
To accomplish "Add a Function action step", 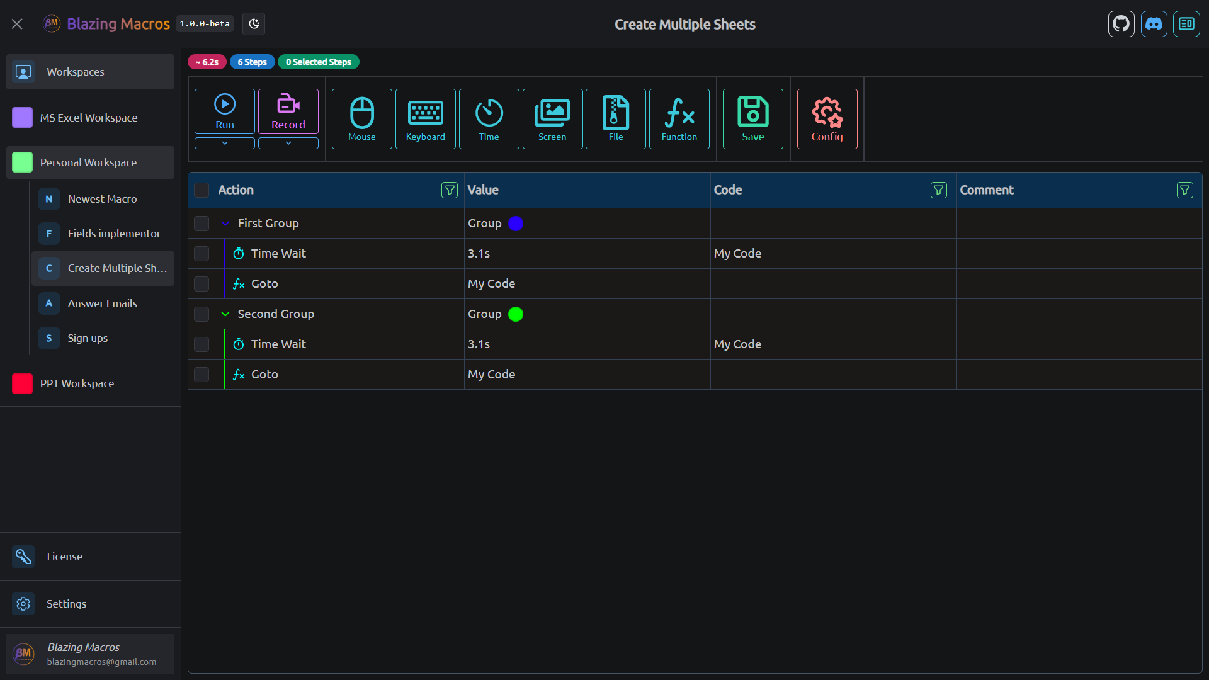I will click(x=679, y=119).
